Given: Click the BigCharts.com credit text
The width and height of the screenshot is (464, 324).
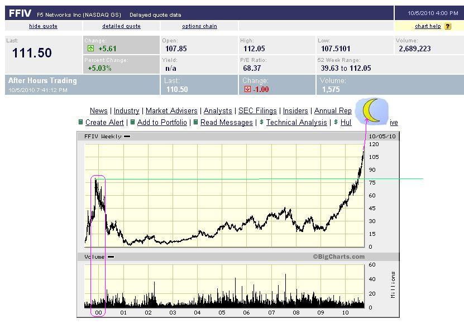Looking at the screenshot, I should coord(339,257).
